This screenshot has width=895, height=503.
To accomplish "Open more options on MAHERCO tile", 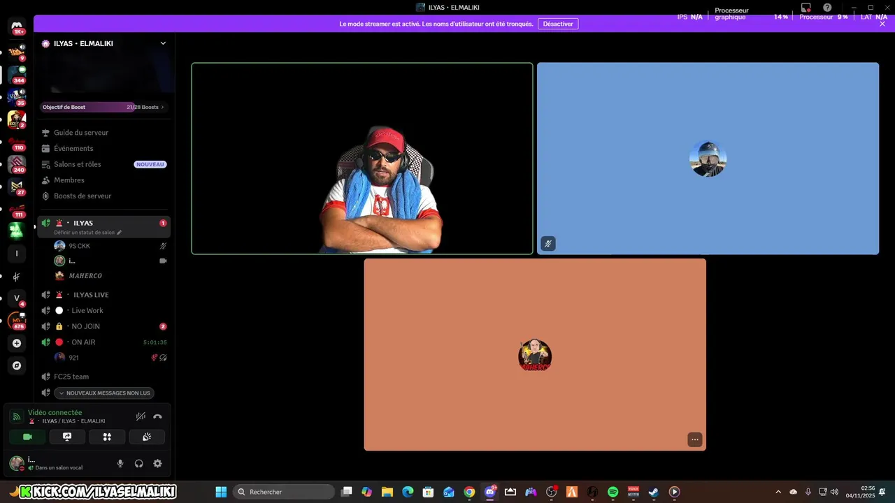I will click(694, 439).
